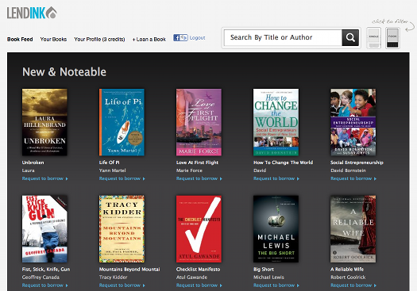Go to Your Books
The image size is (417, 291).
point(53,40)
